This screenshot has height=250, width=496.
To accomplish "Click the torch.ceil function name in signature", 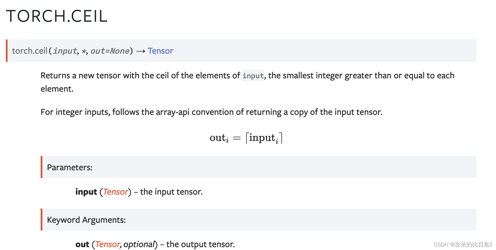I will point(30,51).
